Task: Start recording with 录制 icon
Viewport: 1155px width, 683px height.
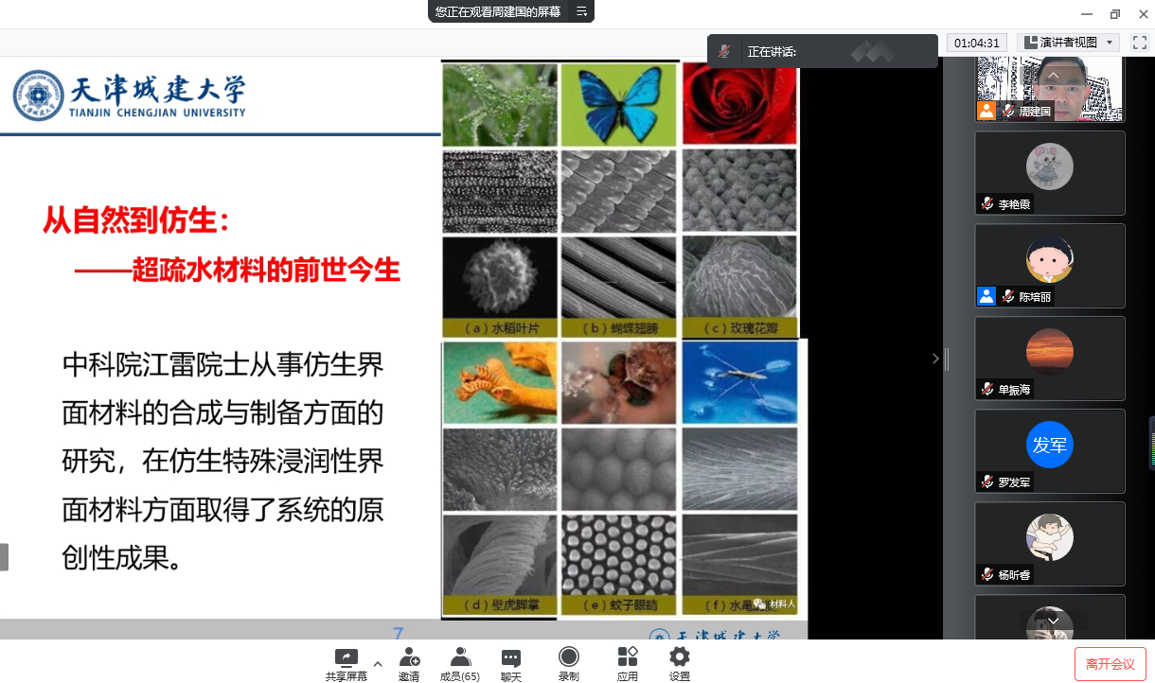Action: (x=568, y=657)
